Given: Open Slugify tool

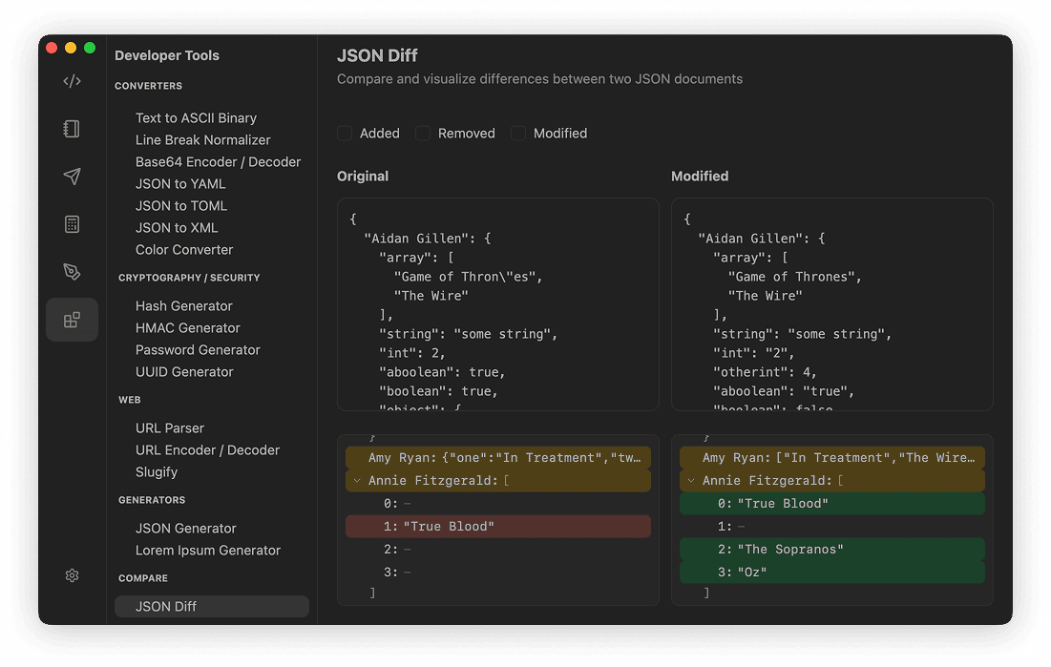Looking at the screenshot, I should point(157,472).
